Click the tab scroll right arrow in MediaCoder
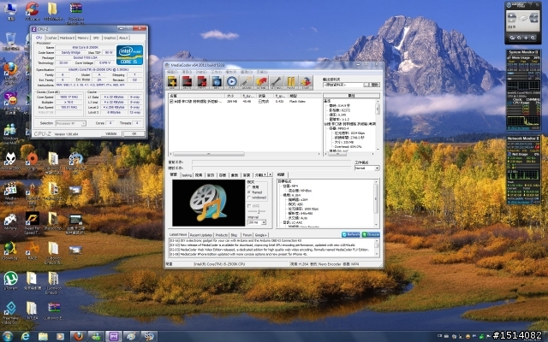The height and width of the screenshot is (342, 548). click(270, 174)
